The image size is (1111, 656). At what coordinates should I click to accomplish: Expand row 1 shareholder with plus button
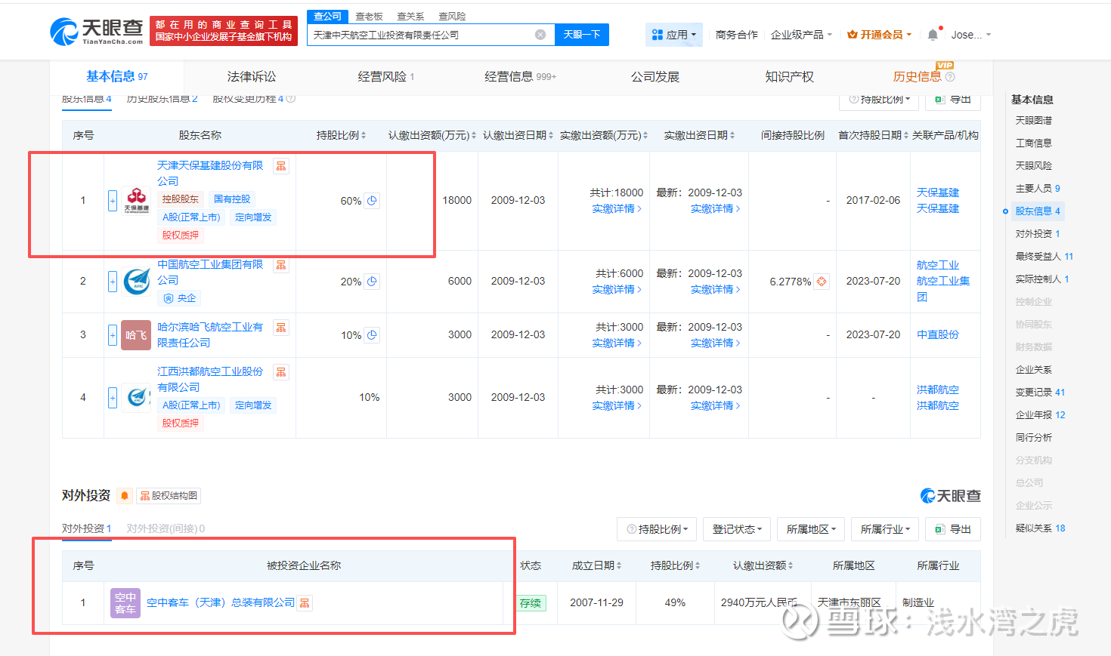pos(113,201)
